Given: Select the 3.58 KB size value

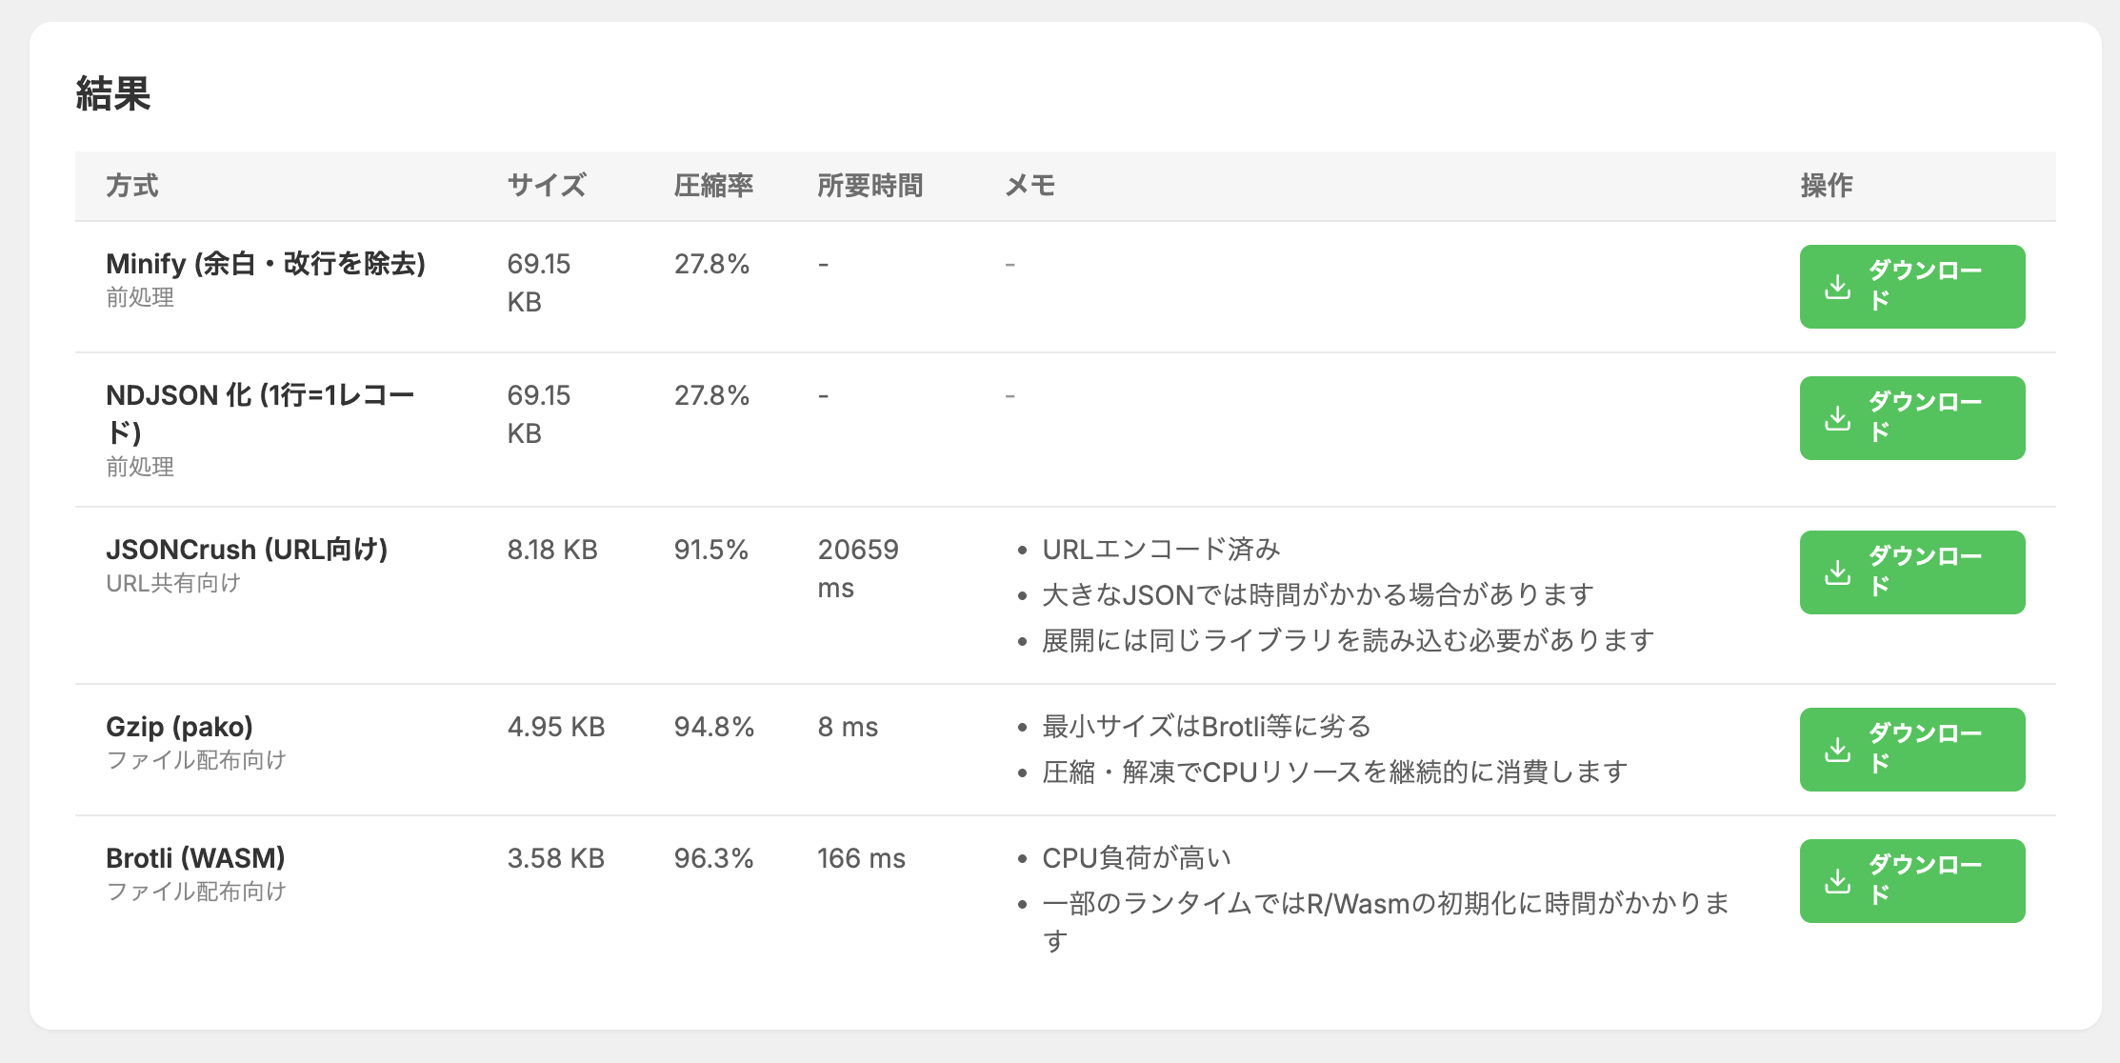Looking at the screenshot, I should (x=555, y=858).
